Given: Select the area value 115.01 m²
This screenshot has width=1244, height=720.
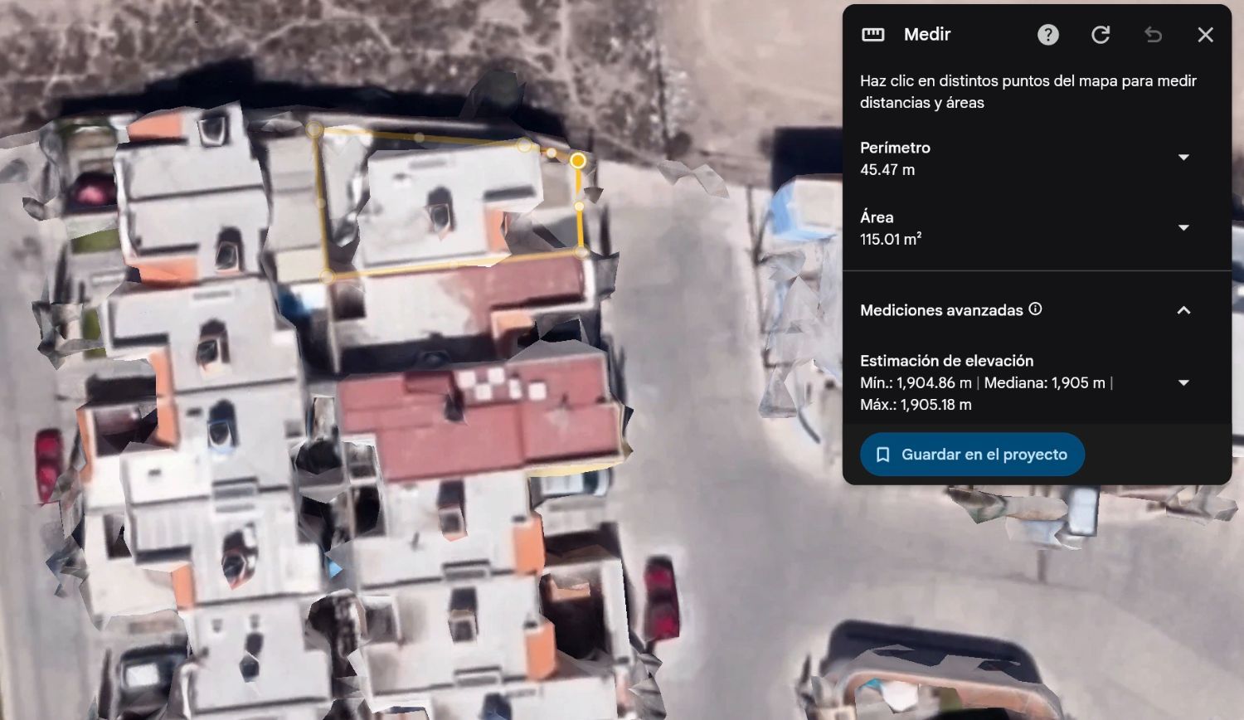Looking at the screenshot, I should (891, 239).
